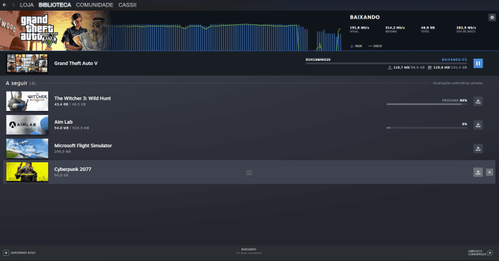Click The Witcher 3 thumbnail

click(x=27, y=102)
